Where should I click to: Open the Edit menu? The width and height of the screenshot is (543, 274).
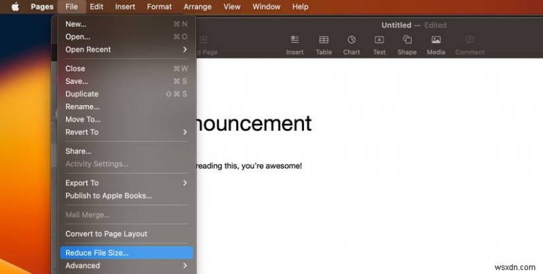pos(96,7)
